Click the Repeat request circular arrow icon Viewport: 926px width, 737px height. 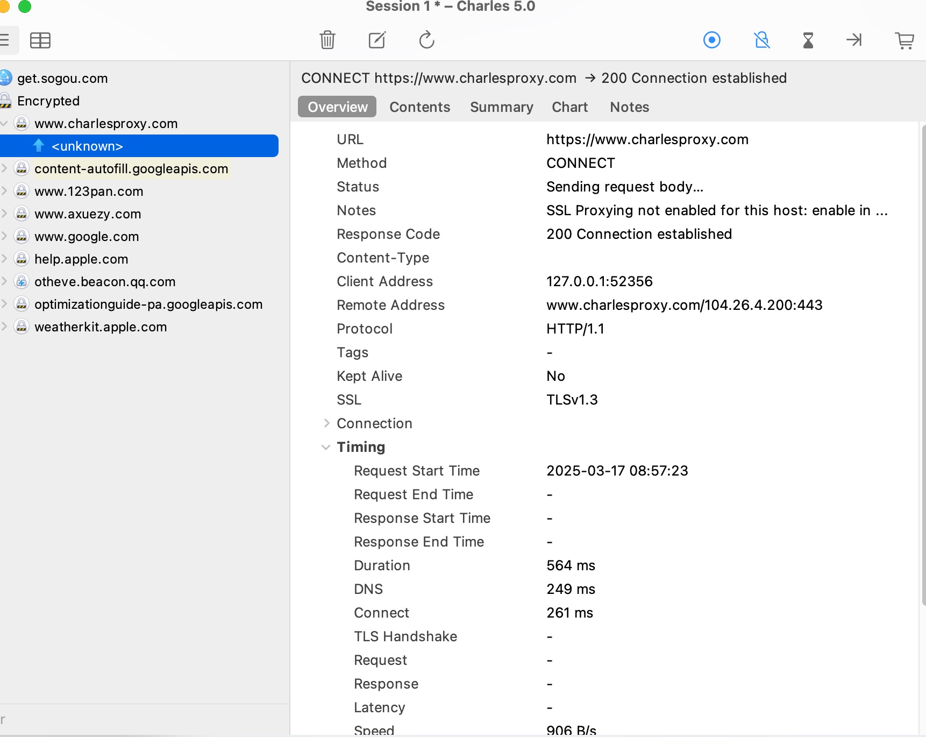pos(426,40)
